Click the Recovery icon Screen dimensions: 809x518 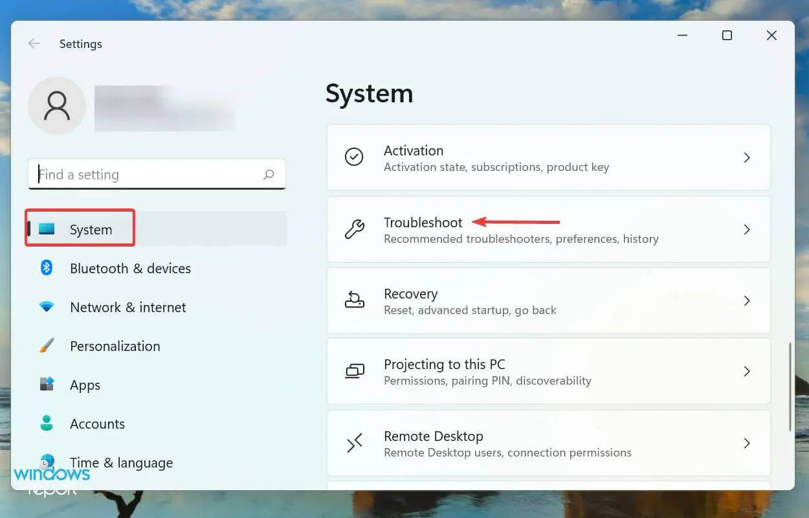354,300
